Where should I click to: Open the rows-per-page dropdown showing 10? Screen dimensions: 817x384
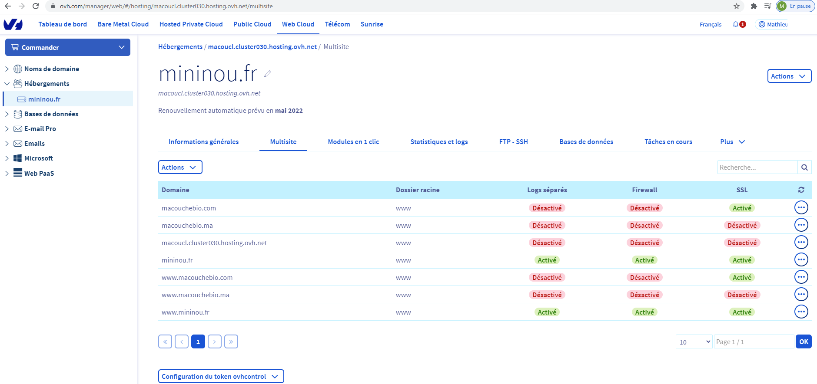click(694, 342)
